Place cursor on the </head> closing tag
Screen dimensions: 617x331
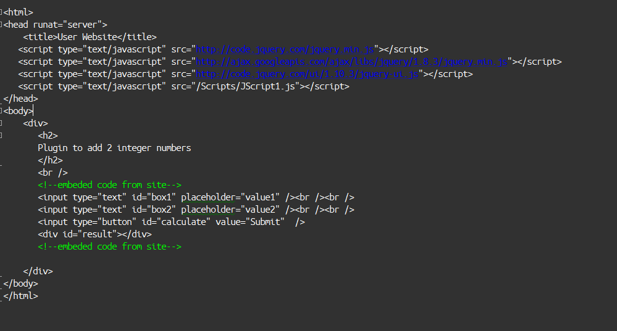click(20, 99)
